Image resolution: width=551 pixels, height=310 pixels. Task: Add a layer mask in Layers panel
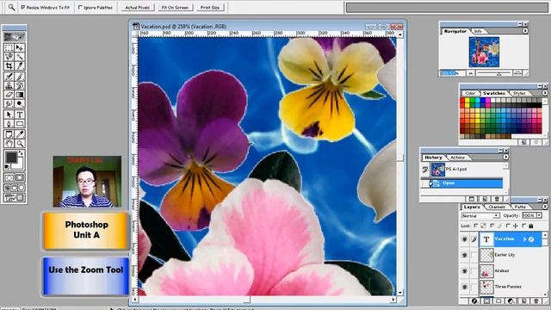pos(486,301)
